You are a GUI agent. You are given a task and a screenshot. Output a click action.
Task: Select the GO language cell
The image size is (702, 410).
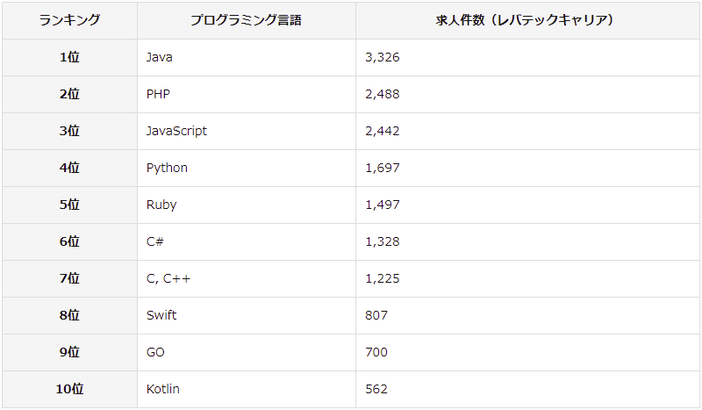click(x=247, y=352)
